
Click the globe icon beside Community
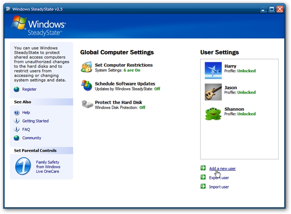(16, 138)
